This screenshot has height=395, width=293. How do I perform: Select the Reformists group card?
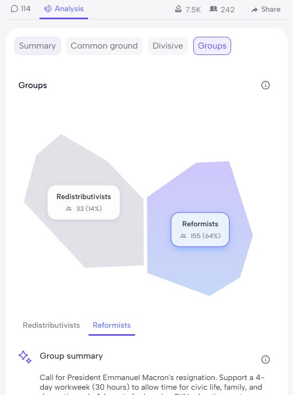[200, 230]
